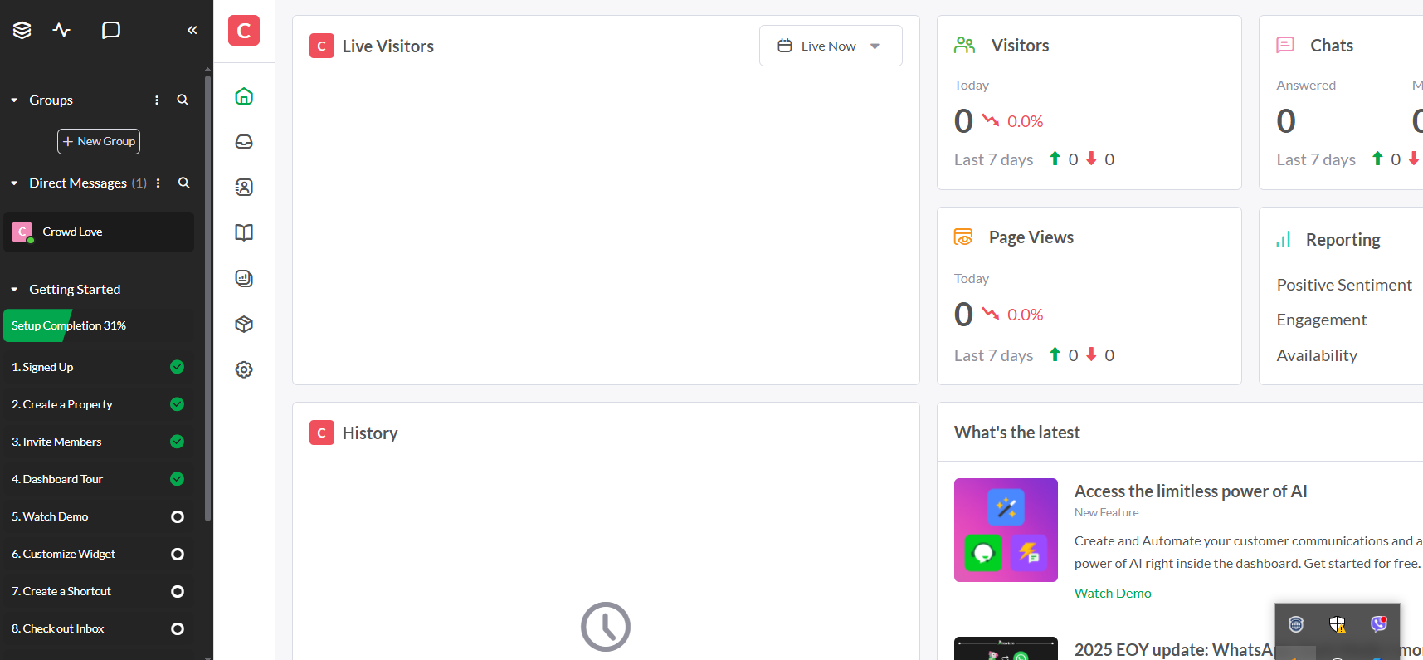
Task: Collapse the sidebar with double chevron
Action: tap(192, 30)
